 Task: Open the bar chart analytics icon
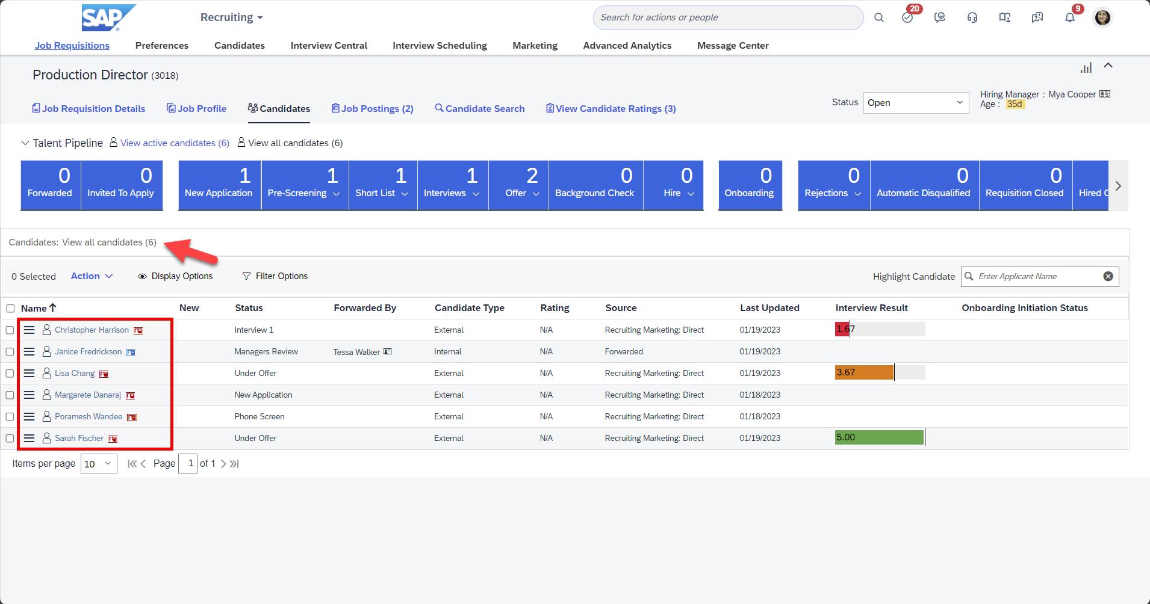(x=1086, y=68)
